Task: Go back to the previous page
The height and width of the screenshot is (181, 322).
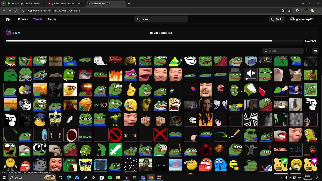Action: pos(4,11)
